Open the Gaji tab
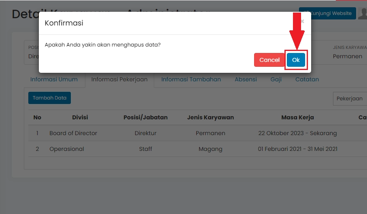367x214 pixels. 276,80
